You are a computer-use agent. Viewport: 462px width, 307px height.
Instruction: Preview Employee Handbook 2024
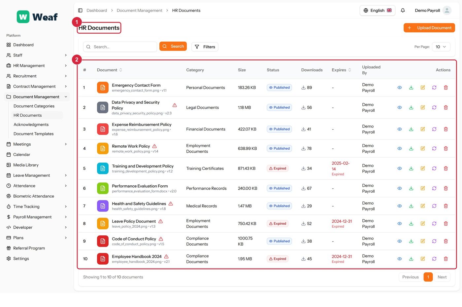click(400, 259)
